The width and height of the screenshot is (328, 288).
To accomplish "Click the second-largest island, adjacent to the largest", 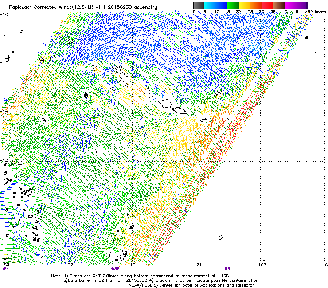I will pyautogui.click(x=180, y=111).
